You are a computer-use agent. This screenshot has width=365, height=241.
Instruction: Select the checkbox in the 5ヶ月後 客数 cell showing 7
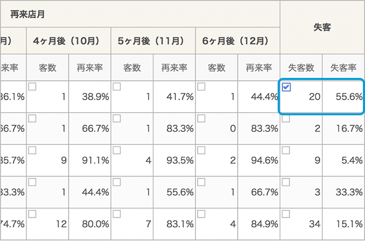116,214
